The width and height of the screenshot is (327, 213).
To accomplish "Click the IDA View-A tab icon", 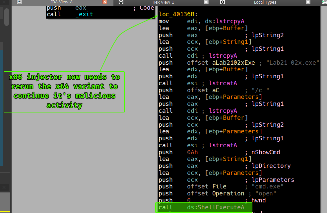I will [19, 2].
